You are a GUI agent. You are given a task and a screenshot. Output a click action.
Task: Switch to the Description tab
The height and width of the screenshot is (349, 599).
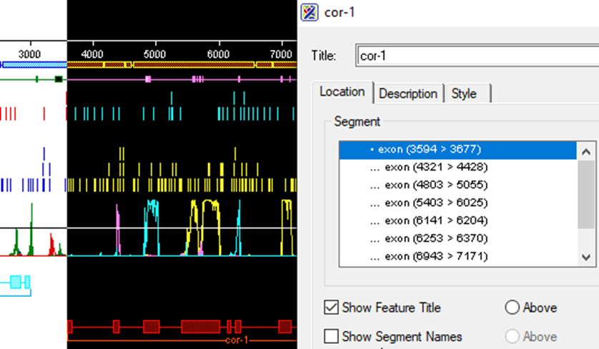click(x=407, y=93)
